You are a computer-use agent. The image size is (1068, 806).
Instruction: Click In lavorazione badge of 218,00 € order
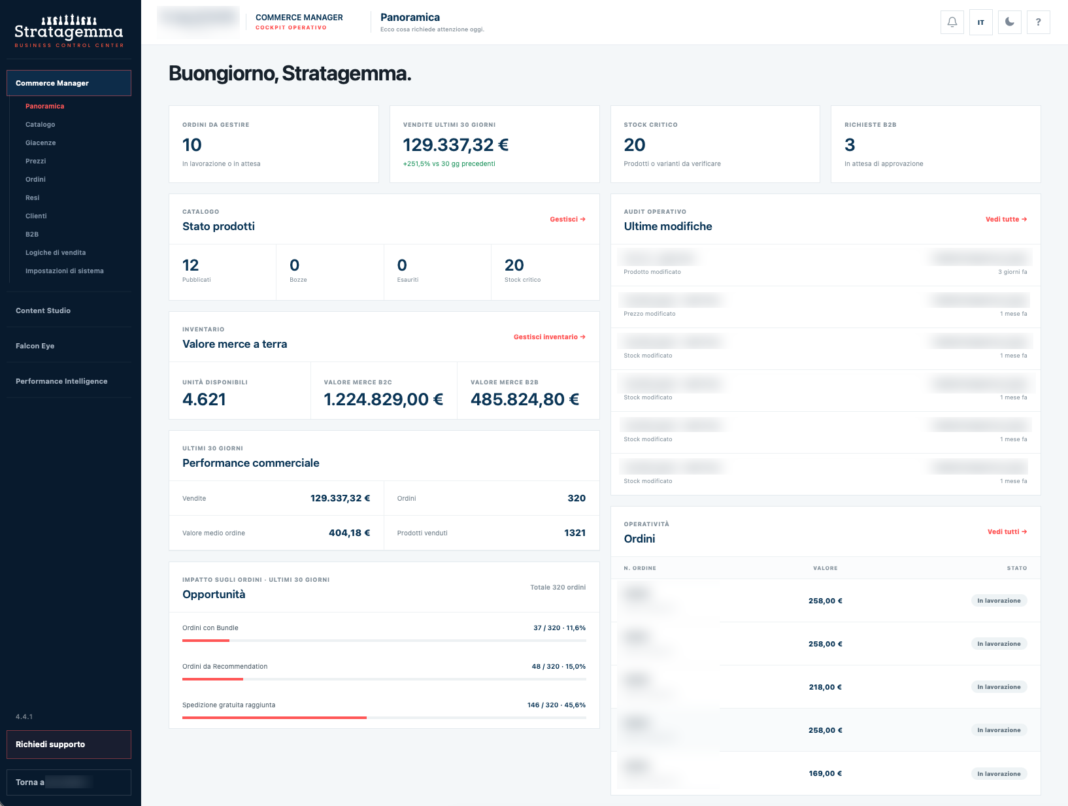(999, 687)
